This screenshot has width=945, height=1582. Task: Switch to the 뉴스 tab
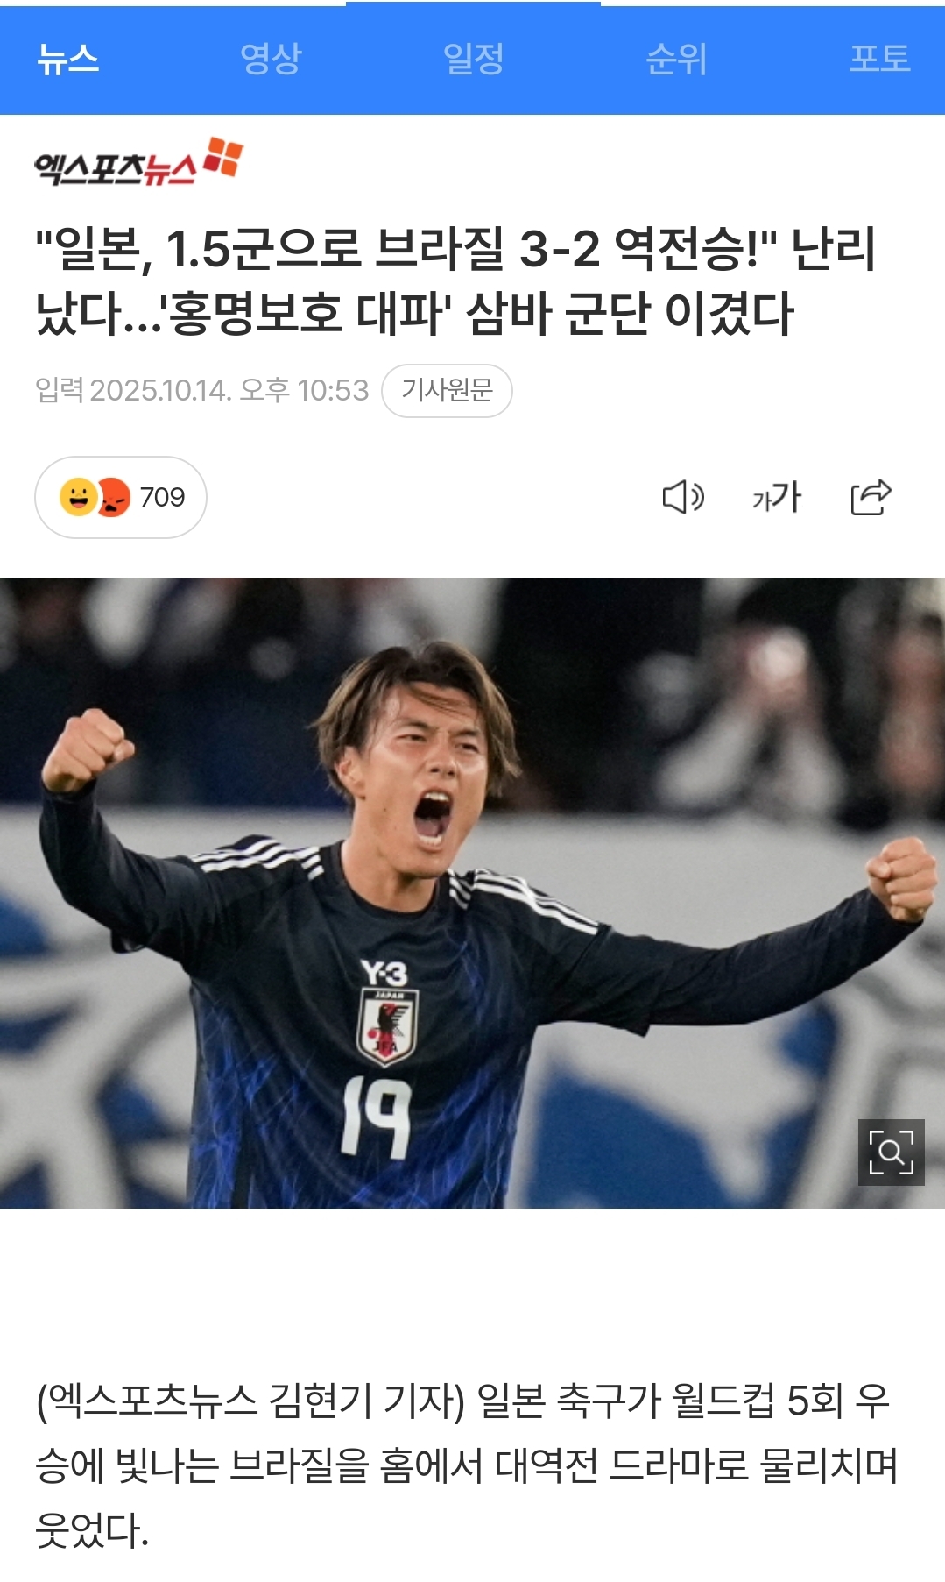click(x=68, y=60)
